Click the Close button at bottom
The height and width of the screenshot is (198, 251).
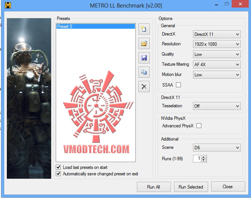228,186
